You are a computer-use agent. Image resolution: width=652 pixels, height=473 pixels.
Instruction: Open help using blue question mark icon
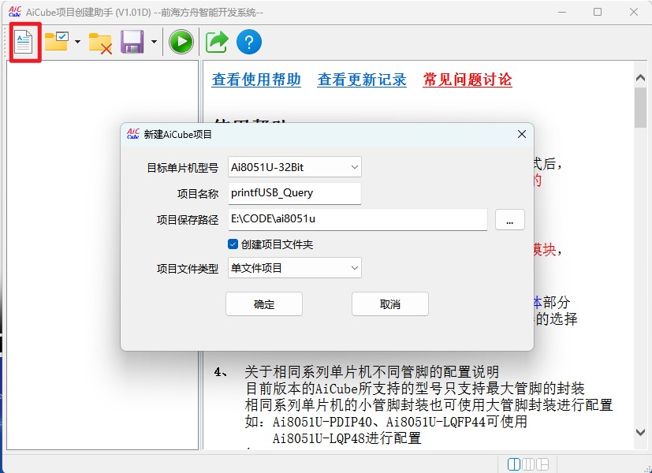point(249,42)
